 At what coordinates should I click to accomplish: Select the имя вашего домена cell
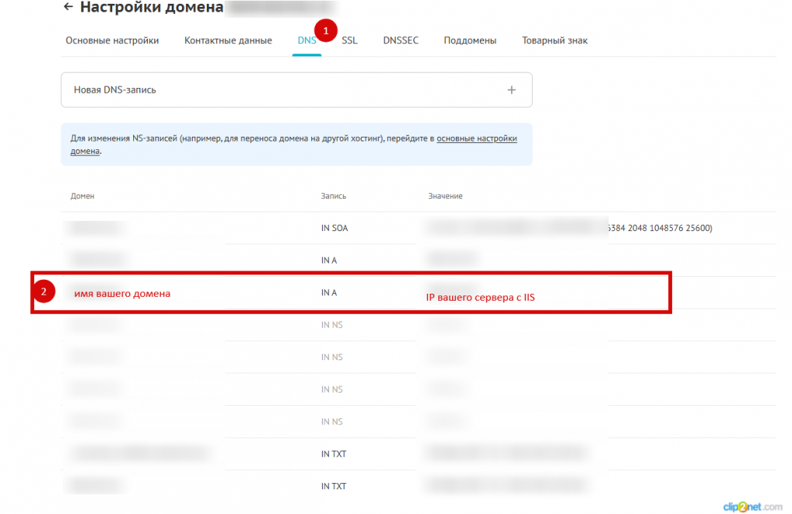tap(122, 294)
